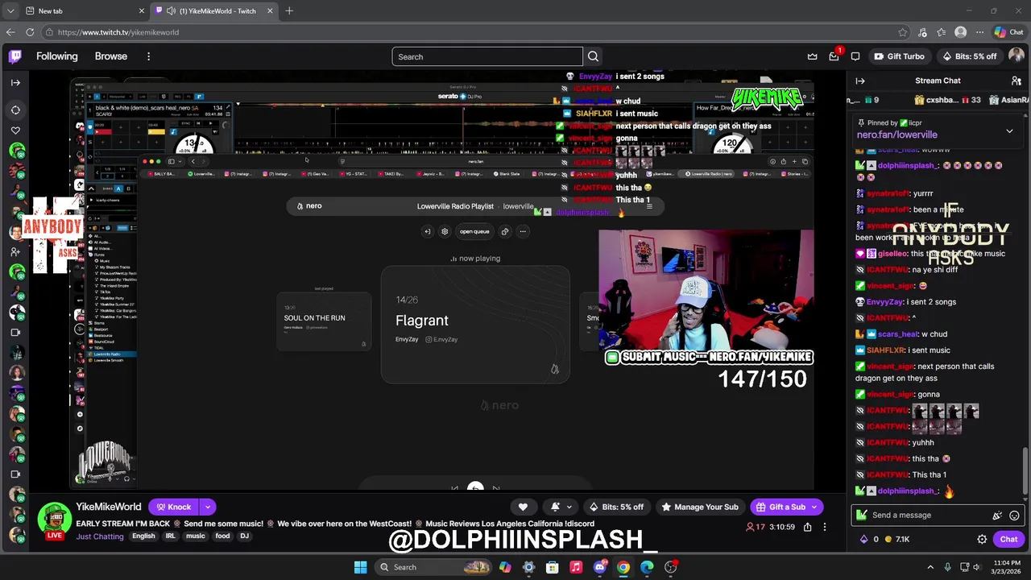This screenshot has height=580, width=1031.
Task: Open nero.fan/lowerville pinned link
Action: coord(897,135)
